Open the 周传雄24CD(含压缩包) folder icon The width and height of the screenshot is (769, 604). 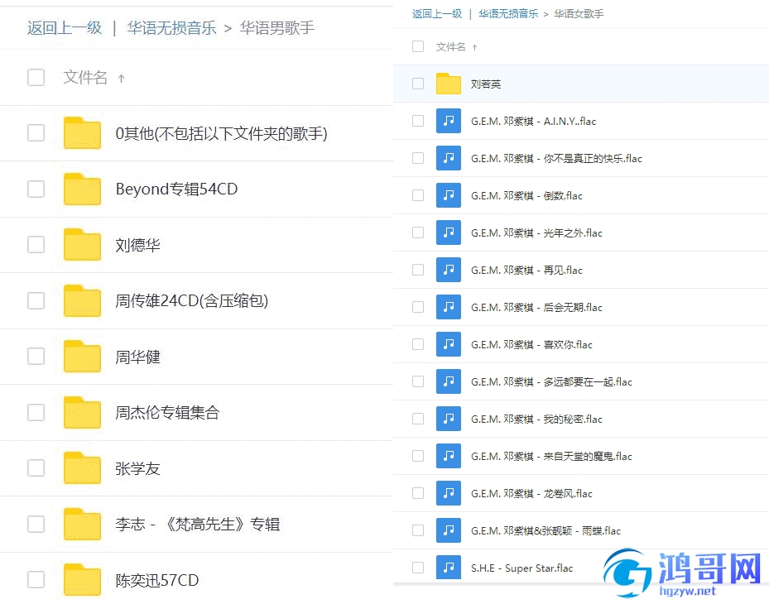pos(82,300)
